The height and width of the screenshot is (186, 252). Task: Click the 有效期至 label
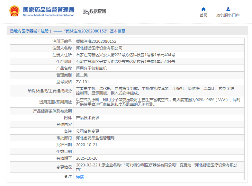(x=64, y=158)
